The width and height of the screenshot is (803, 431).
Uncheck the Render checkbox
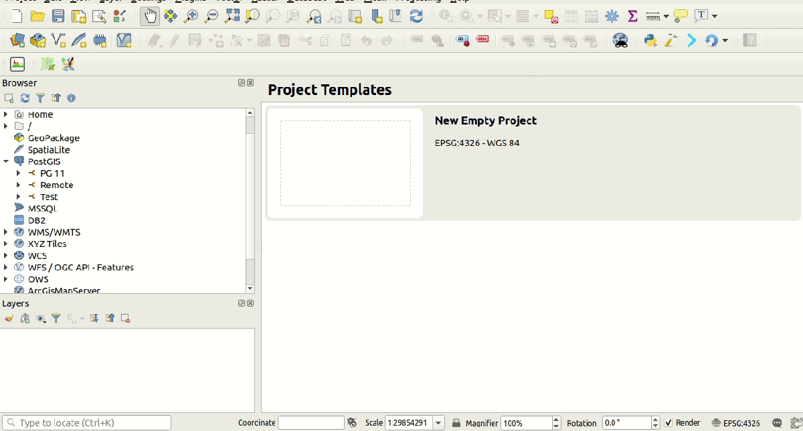coord(668,423)
